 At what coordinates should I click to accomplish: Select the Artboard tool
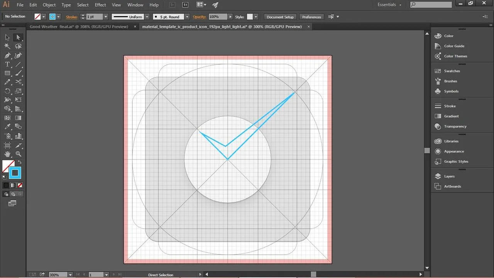(x=7, y=145)
